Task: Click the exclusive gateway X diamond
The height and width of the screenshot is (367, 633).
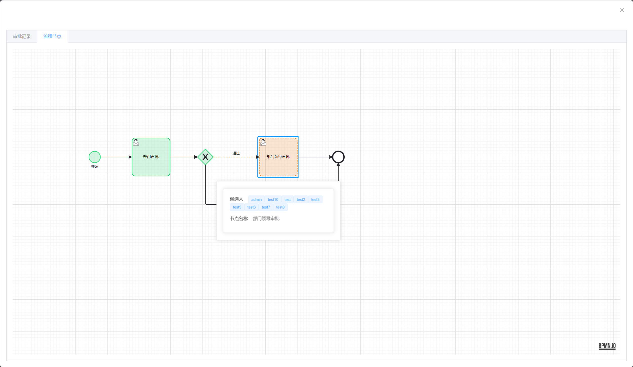Action: 205,157
